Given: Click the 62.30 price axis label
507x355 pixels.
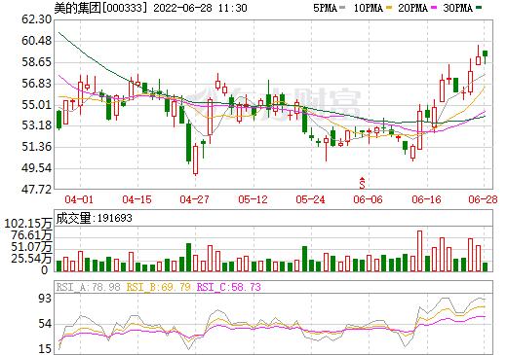Looking at the screenshot, I should (x=36, y=19).
